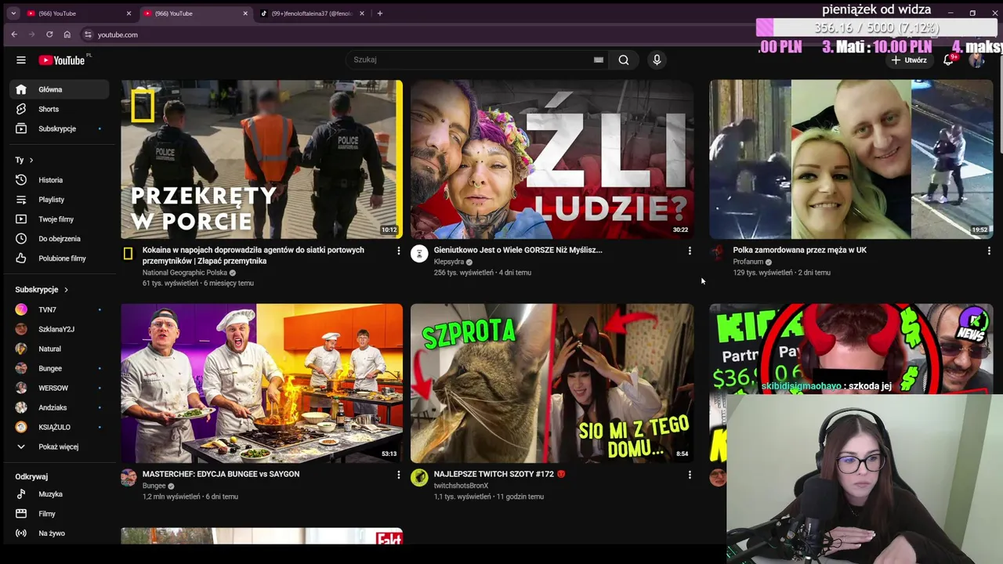Go back in browser
Screen dimensions: 1003x564
tap(14, 34)
